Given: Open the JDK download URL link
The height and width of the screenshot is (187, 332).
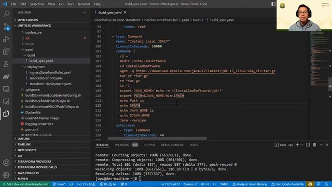Looking at the screenshot, I should (205, 71).
